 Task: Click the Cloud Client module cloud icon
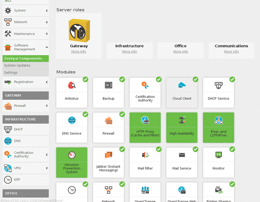coord(182,85)
